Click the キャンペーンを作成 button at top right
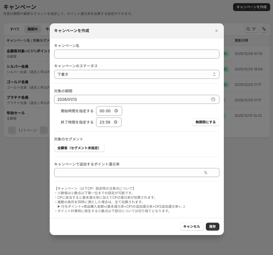This screenshot has height=255, width=273. pyautogui.click(x=251, y=7)
